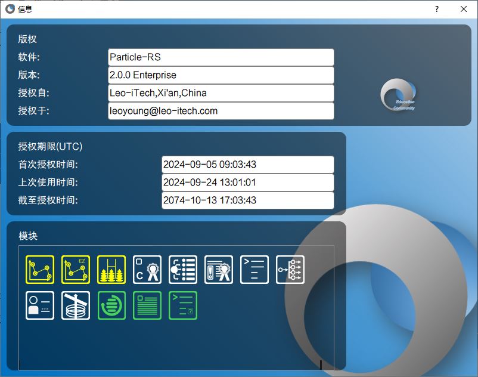Viewport: 478px width, 377px height.
Task: Click the white command prompt module icon
Action: click(254, 270)
